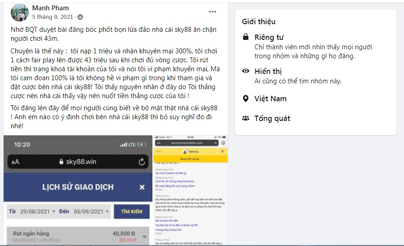The height and width of the screenshot is (246, 404).
Task: Click the LTE signal indicator in the phone screenshot
Action: click(x=128, y=145)
